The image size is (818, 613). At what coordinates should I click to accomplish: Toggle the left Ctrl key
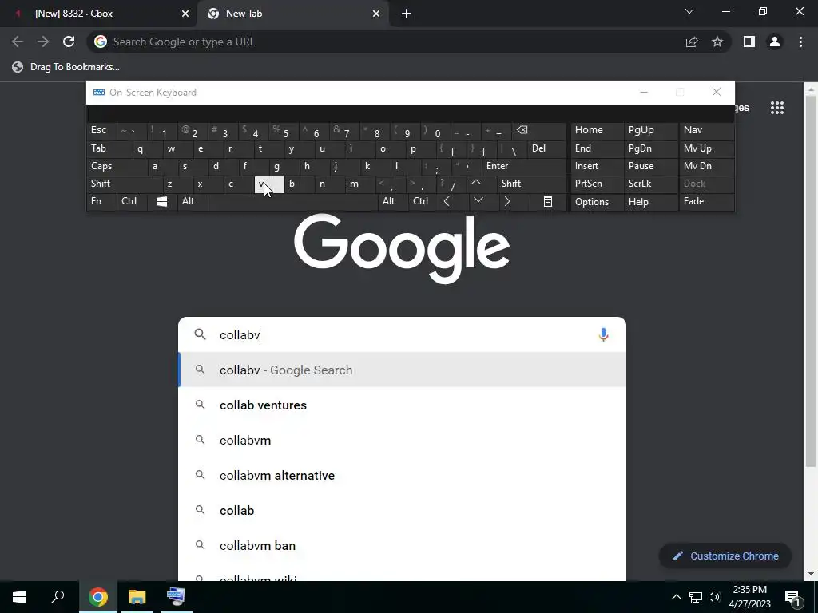[132, 202]
